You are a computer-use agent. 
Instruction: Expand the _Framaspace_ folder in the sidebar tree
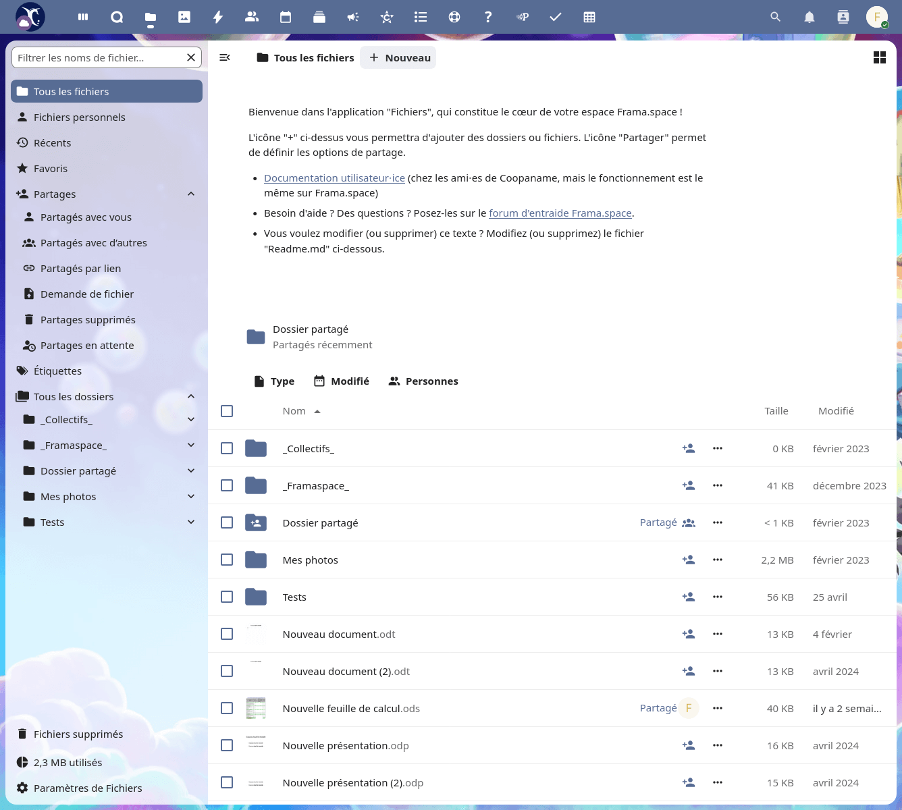191,446
